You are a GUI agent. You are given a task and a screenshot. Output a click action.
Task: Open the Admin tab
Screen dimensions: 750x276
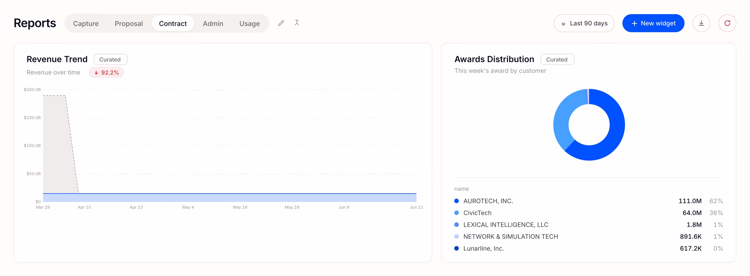(x=213, y=23)
